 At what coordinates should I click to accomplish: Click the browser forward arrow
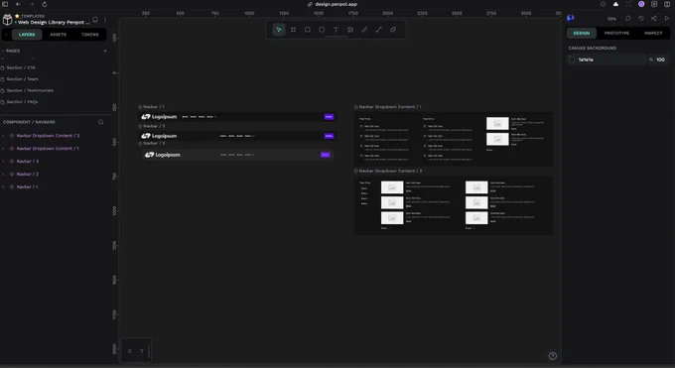31,4
